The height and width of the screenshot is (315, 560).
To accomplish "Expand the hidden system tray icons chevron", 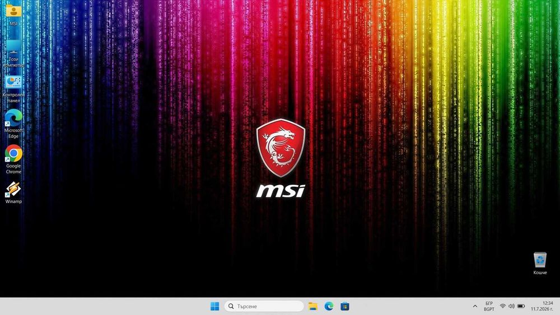I will tap(475, 306).
